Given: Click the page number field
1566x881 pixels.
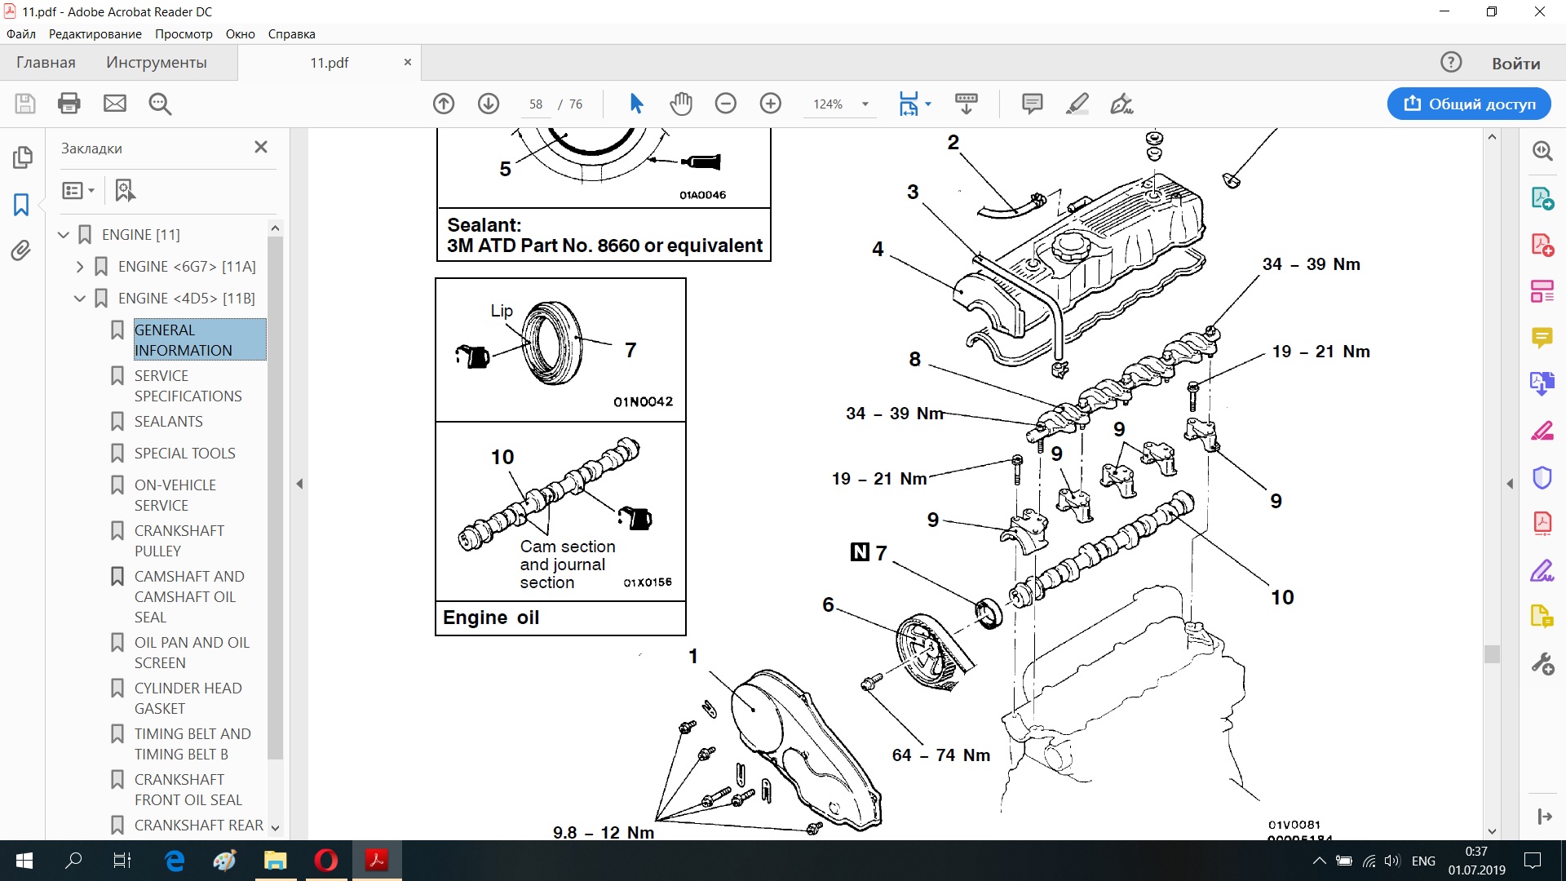Looking at the screenshot, I should point(536,104).
